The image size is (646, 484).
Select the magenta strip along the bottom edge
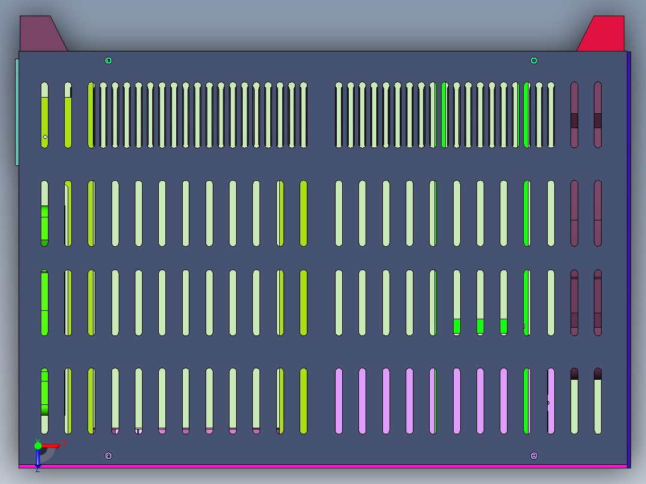click(323, 466)
